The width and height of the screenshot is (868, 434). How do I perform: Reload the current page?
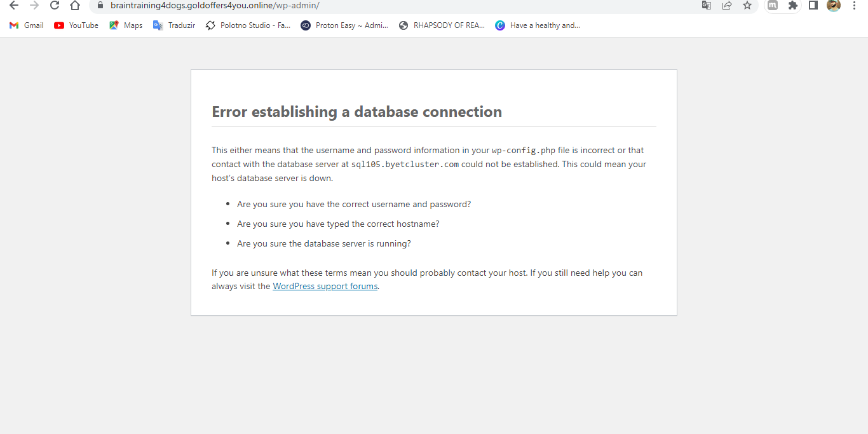(x=55, y=6)
